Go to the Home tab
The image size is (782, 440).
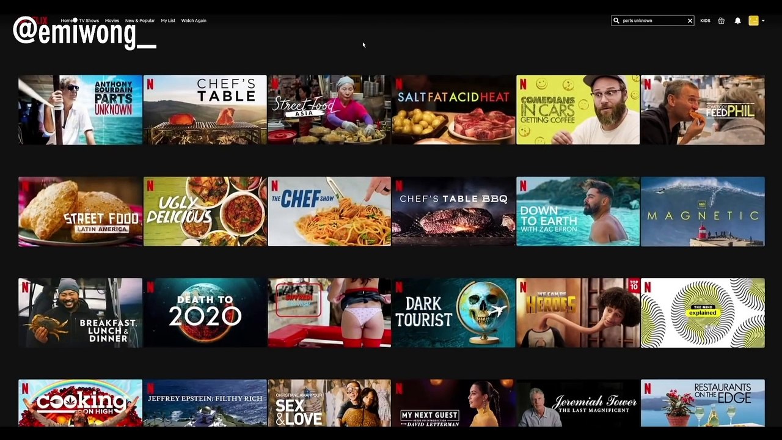[x=67, y=21]
